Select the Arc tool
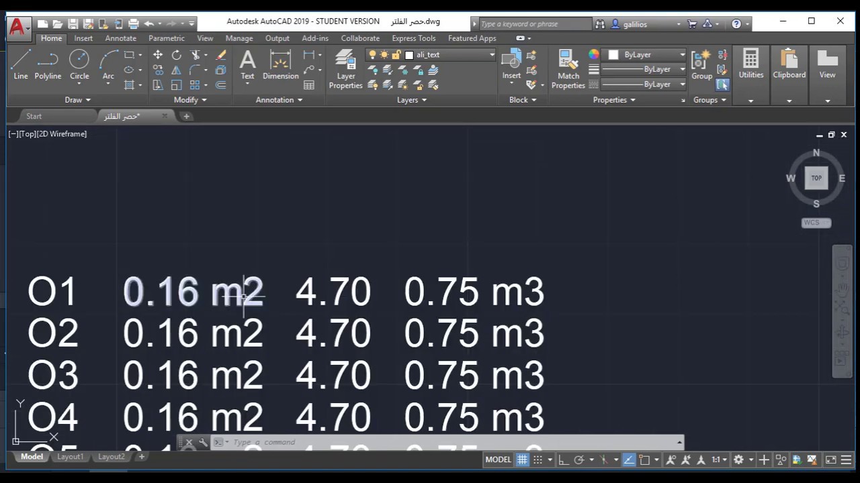The image size is (860, 483). coord(108,65)
